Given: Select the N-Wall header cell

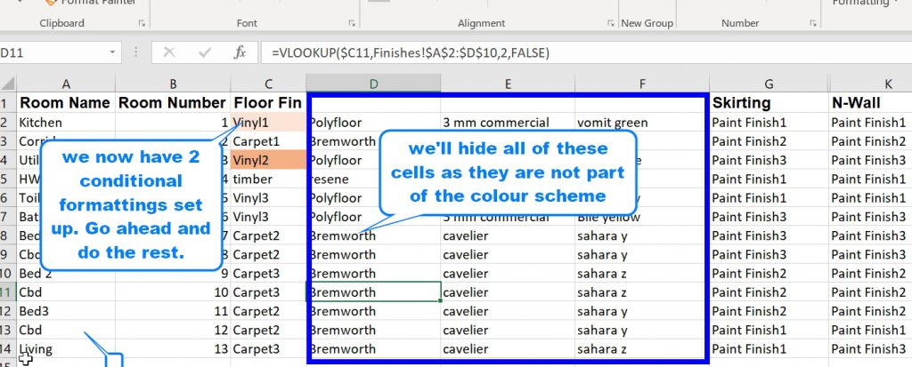Looking at the screenshot, I should tap(869, 103).
